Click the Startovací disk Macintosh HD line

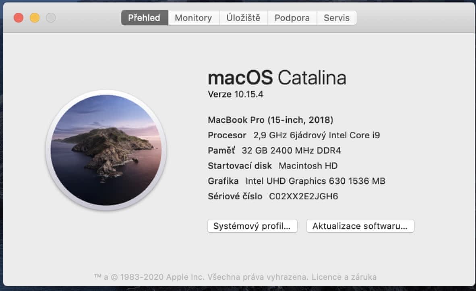click(x=273, y=166)
